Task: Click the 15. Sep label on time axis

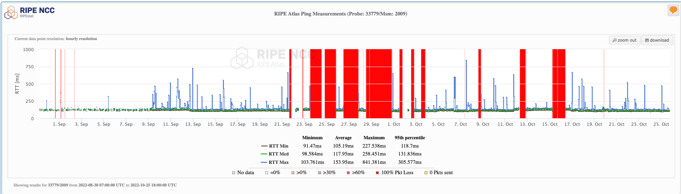Action: (x=215, y=124)
